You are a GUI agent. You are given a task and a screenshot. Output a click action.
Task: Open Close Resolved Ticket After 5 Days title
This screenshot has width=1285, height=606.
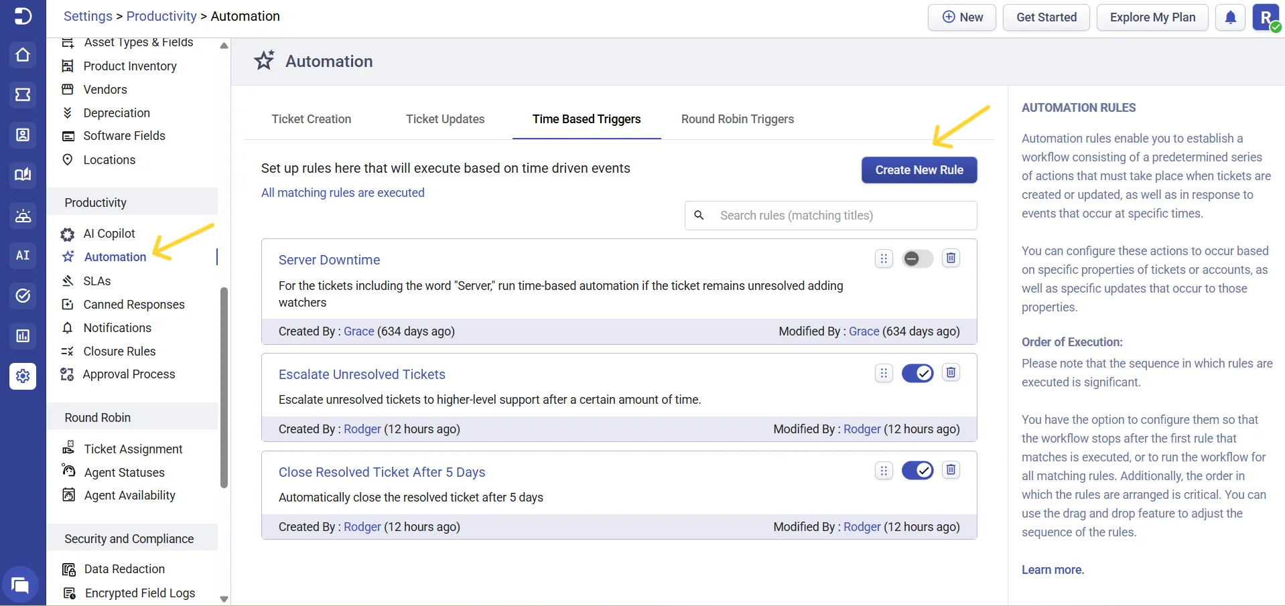(x=382, y=472)
